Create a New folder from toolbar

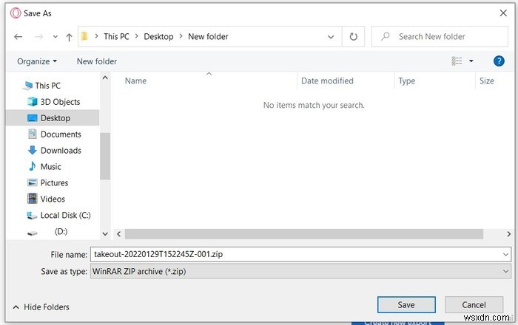pyautogui.click(x=96, y=61)
